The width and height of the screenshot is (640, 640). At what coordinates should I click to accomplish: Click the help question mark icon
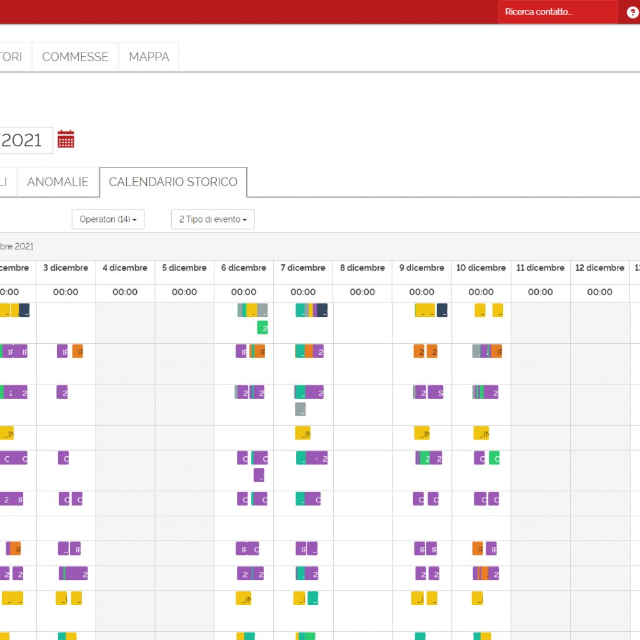[x=632, y=12]
